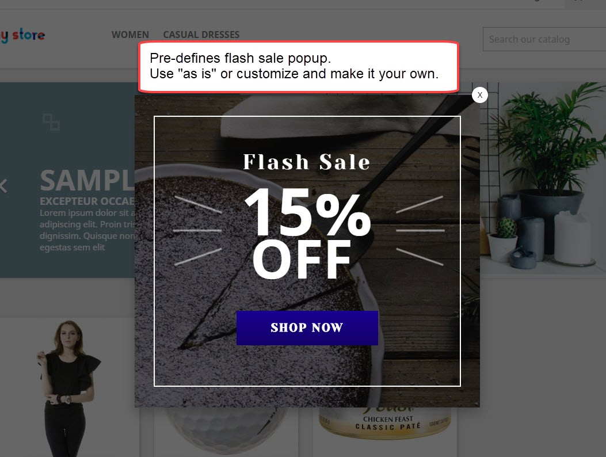
Task: Click the left decorative rays on popup
Action: coord(197,230)
